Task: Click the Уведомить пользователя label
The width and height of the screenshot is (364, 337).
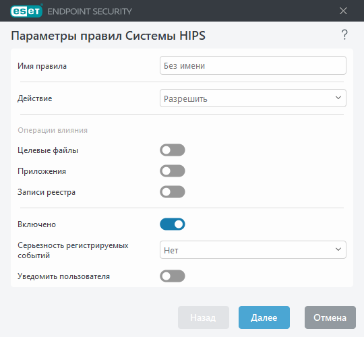Action: (x=63, y=276)
